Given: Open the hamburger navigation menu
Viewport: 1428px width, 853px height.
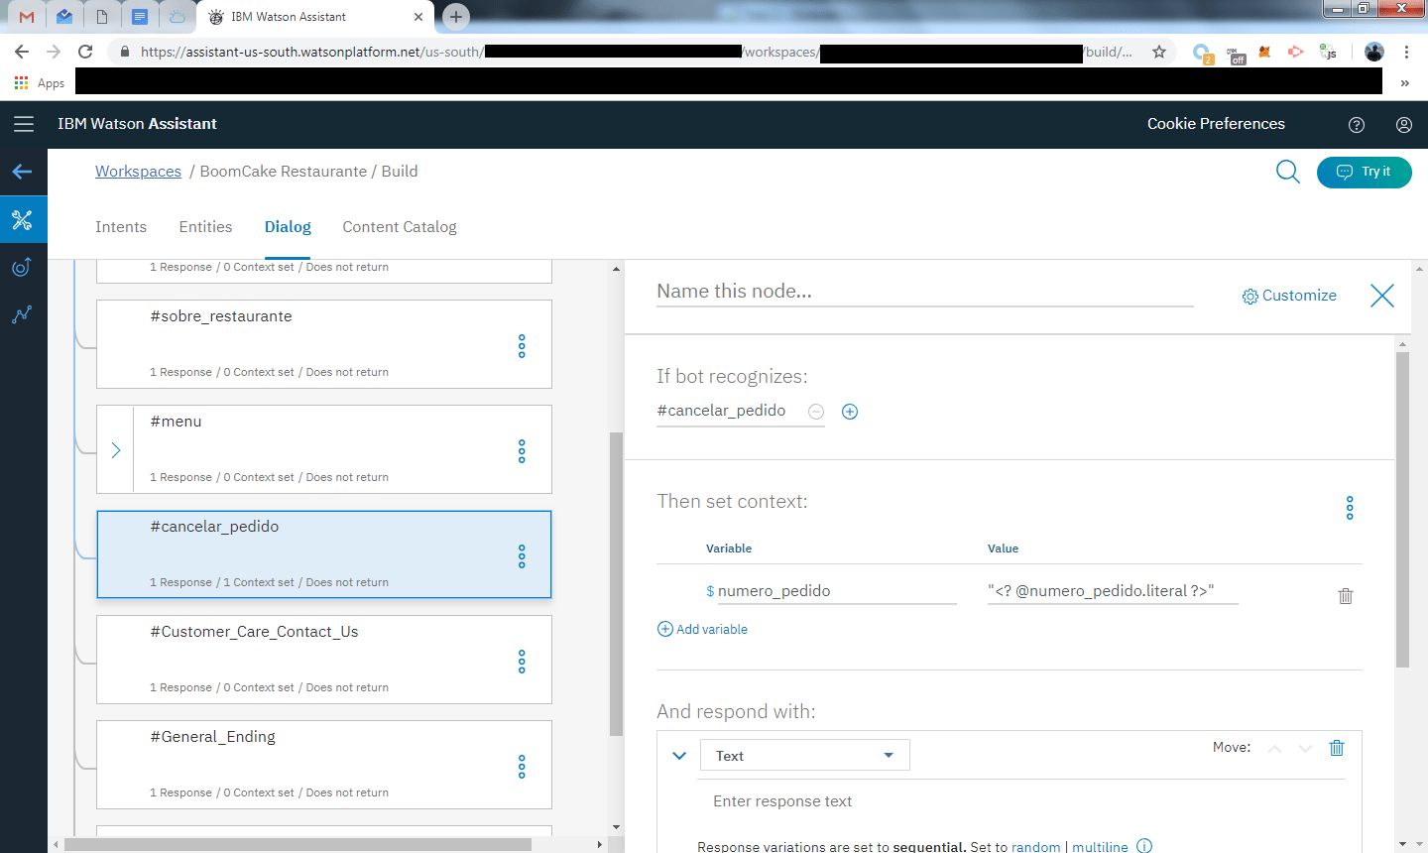Looking at the screenshot, I should 24,124.
